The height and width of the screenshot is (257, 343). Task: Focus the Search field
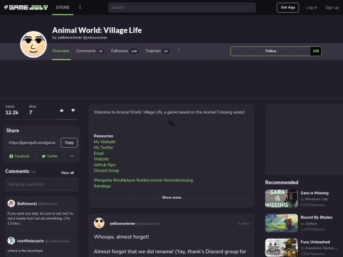(x=182, y=8)
